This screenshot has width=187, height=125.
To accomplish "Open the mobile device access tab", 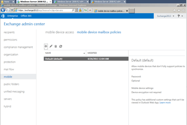I will pyautogui.click(x=59, y=32).
